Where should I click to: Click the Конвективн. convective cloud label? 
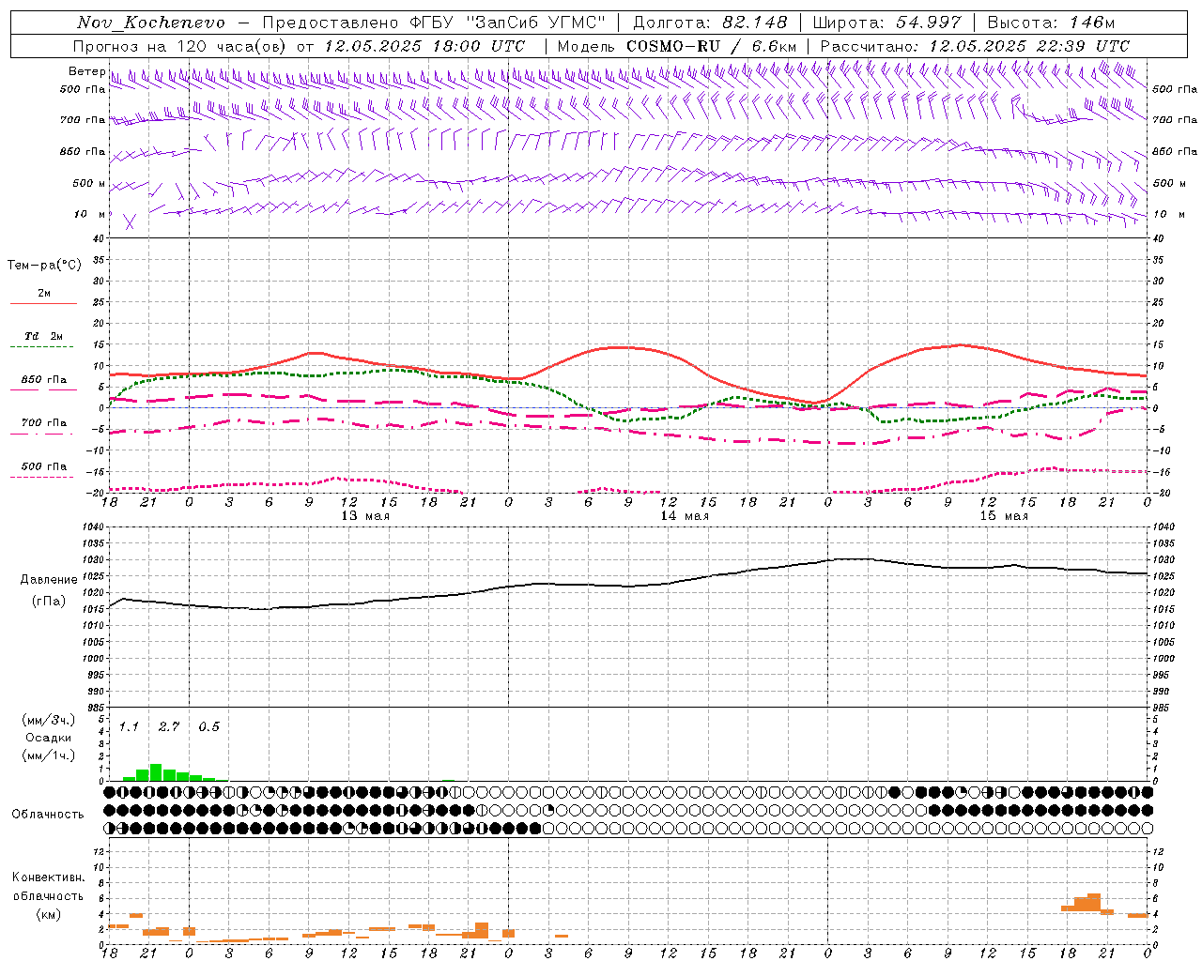pos(49,877)
